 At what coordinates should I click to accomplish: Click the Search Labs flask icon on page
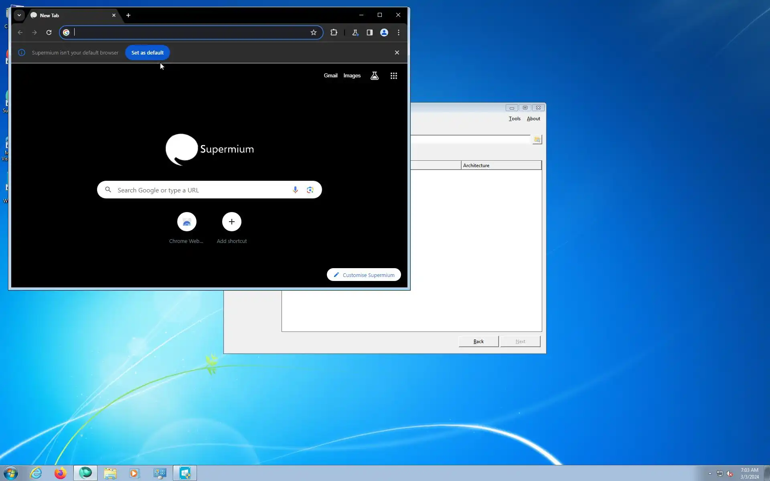[x=374, y=76]
